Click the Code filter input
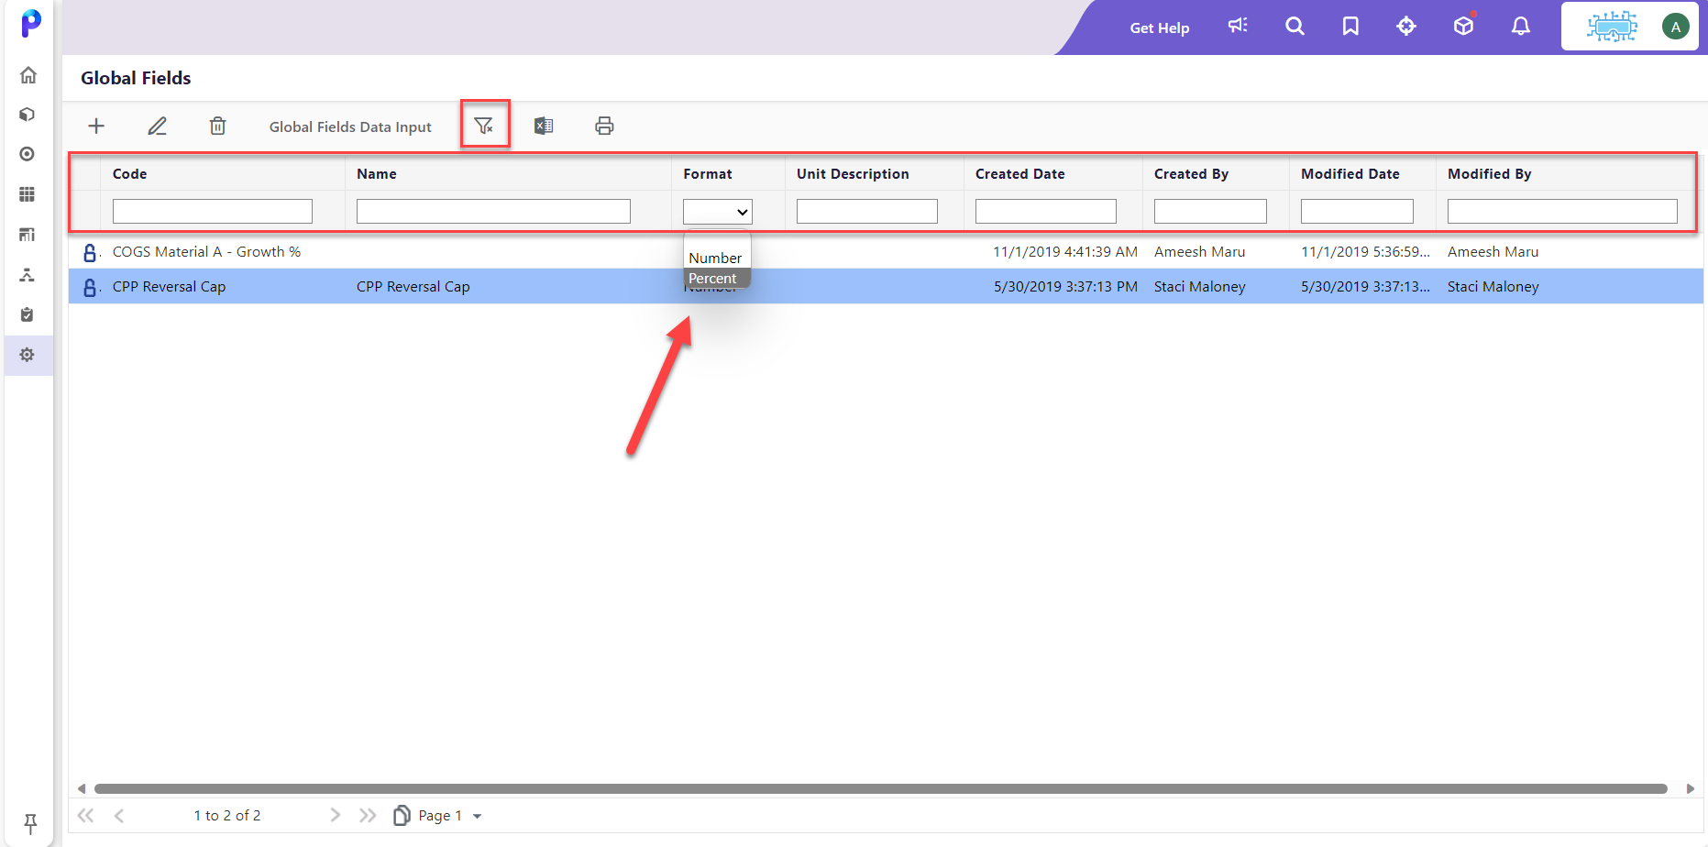The height and width of the screenshot is (847, 1708). [213, 212]
